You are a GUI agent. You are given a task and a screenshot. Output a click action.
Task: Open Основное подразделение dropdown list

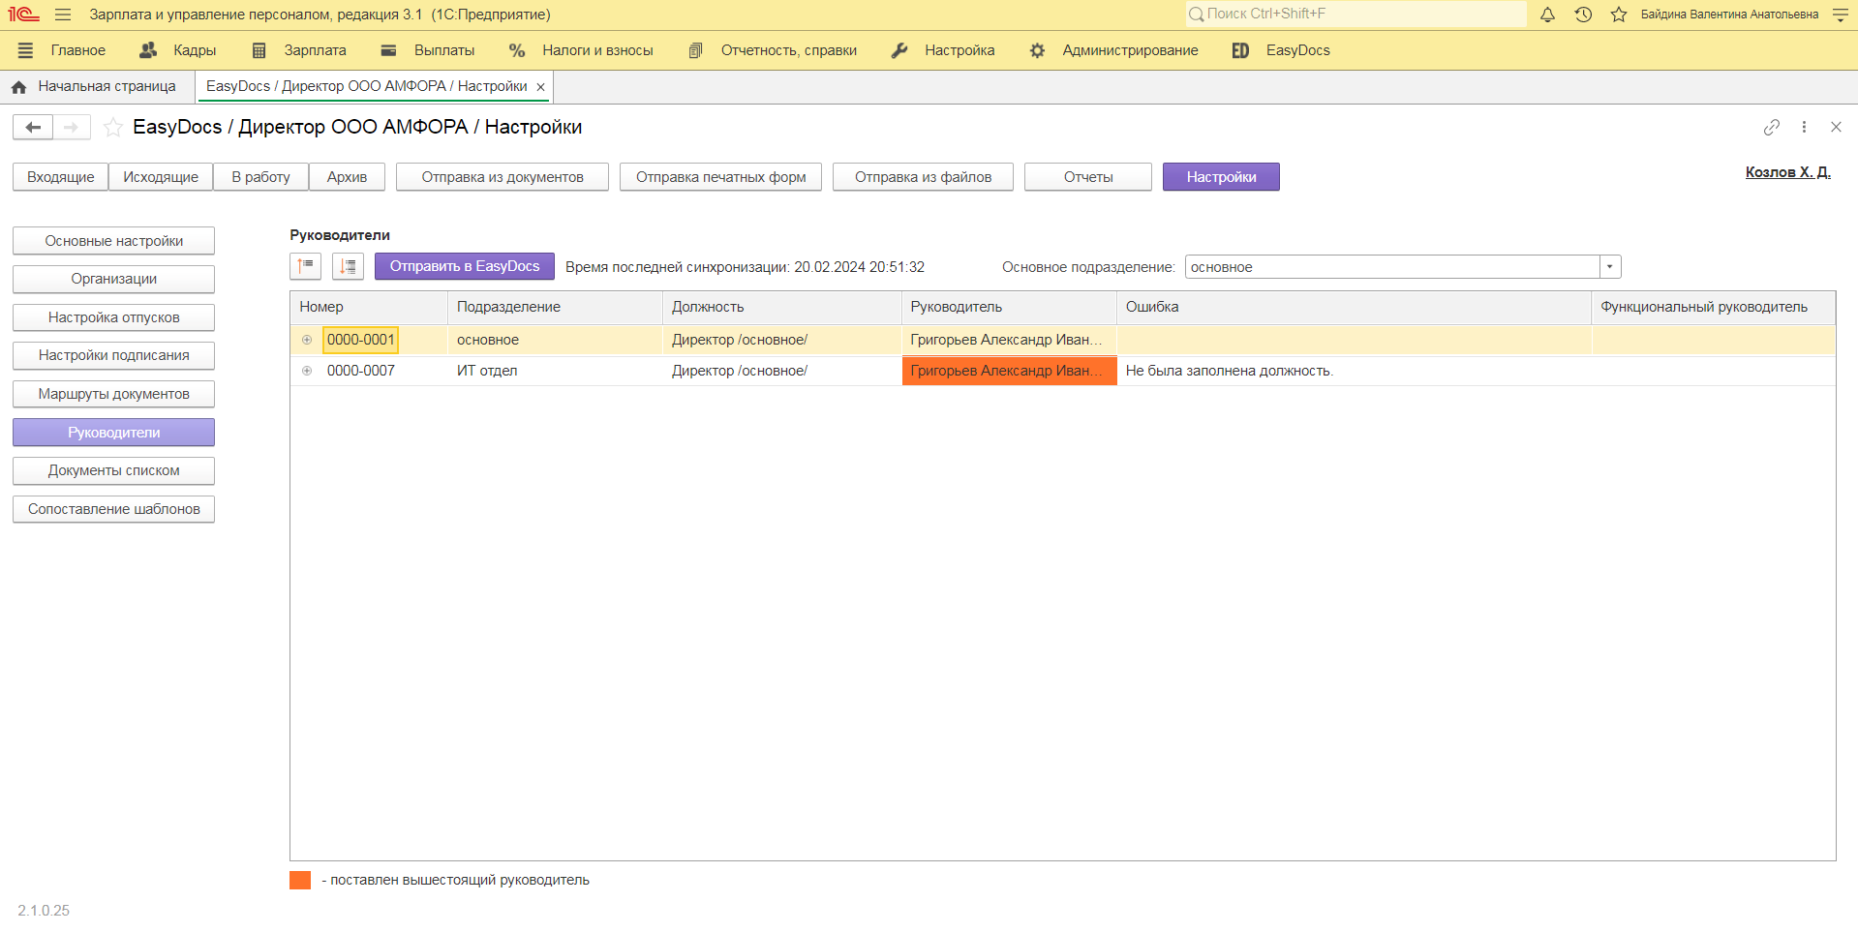(1610, 267)
